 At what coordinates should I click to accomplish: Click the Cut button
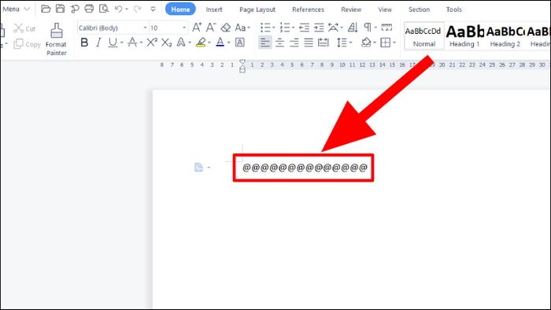coord(24,28)
